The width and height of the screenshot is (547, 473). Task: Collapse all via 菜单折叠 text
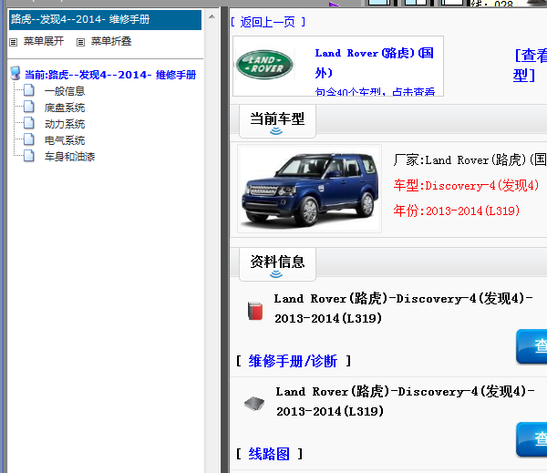pos(111,41)
